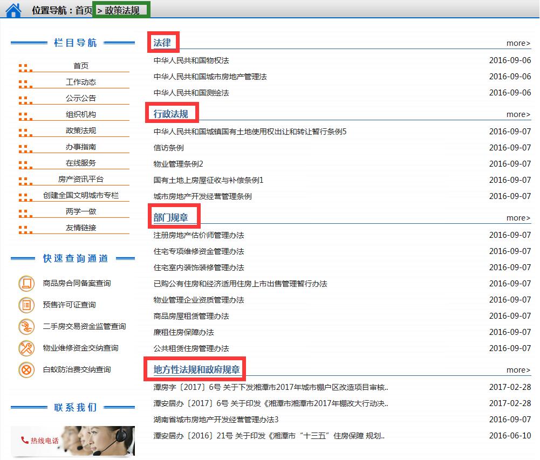Click the 商品房合同备案查询 document icon

click(x=26, y=283)
